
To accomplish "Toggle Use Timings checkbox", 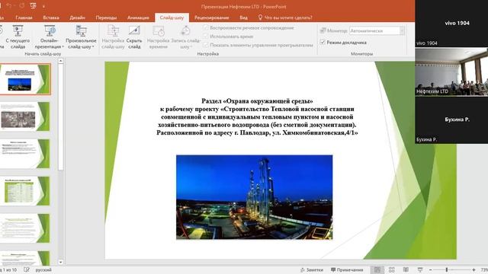I will [206, 37].
